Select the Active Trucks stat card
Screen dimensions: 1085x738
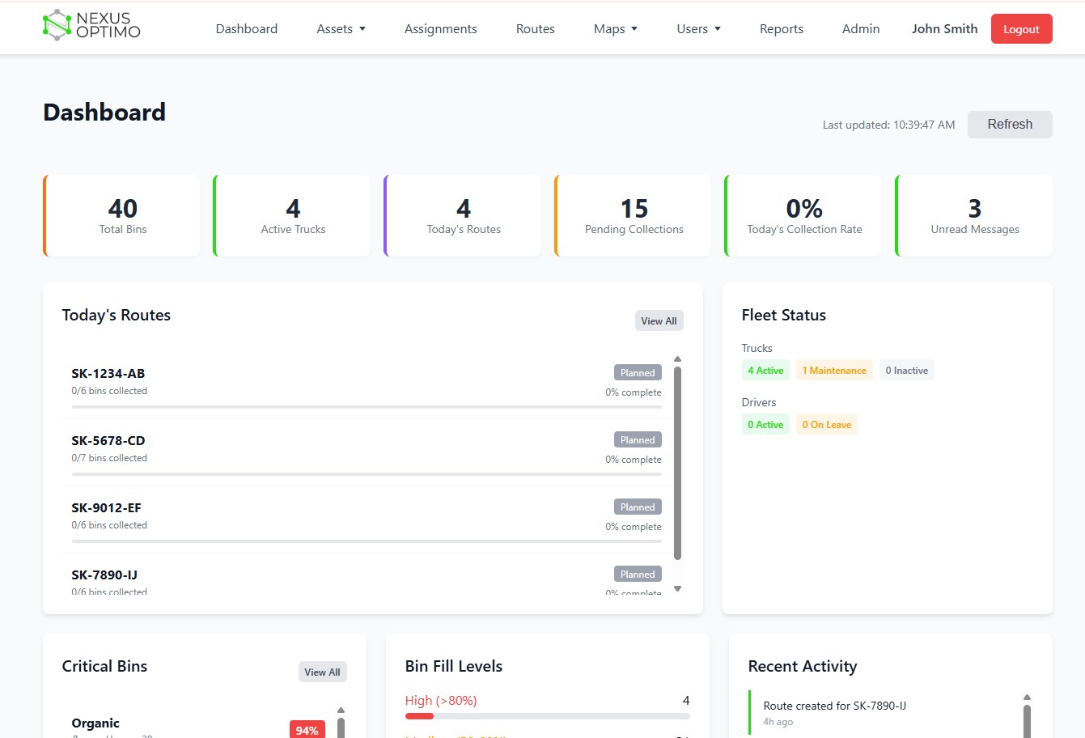(x=292, y=216)
